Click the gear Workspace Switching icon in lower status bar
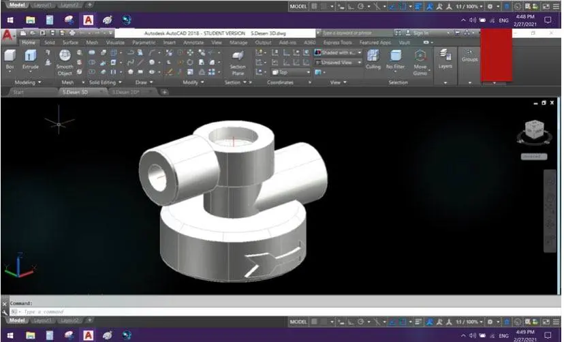 (x=490, y=322)
